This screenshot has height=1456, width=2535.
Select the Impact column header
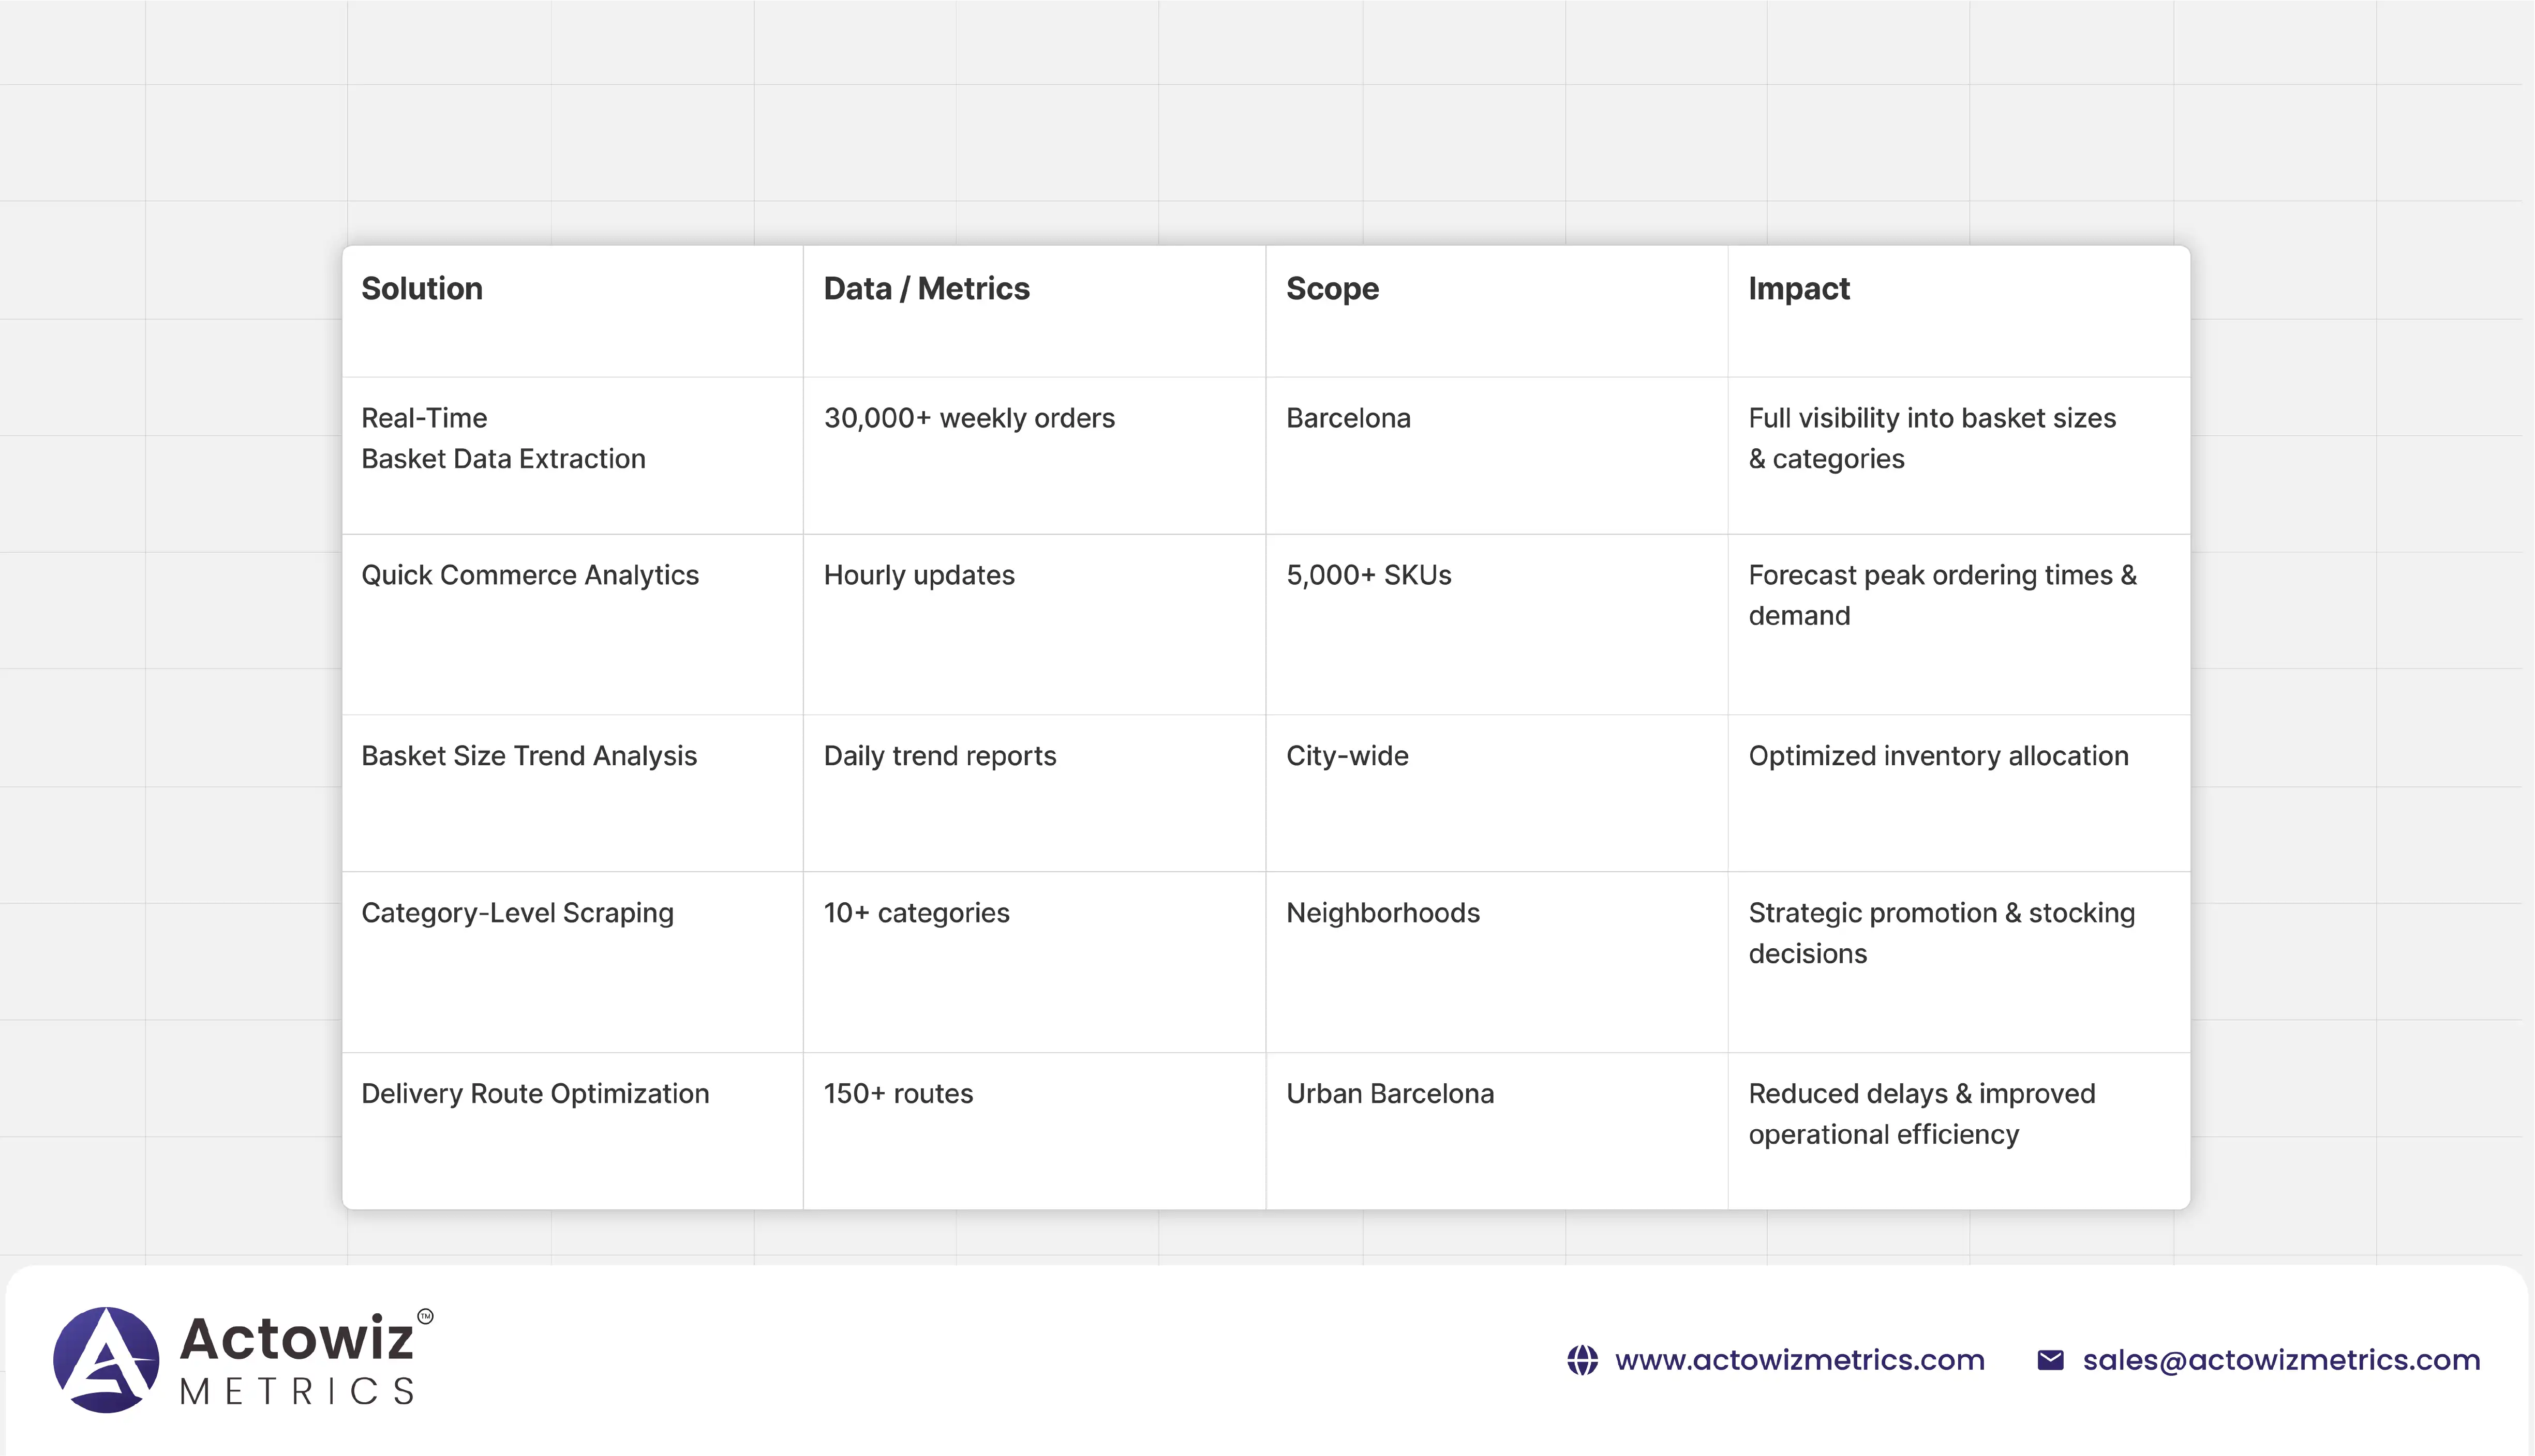(1798, 289)
